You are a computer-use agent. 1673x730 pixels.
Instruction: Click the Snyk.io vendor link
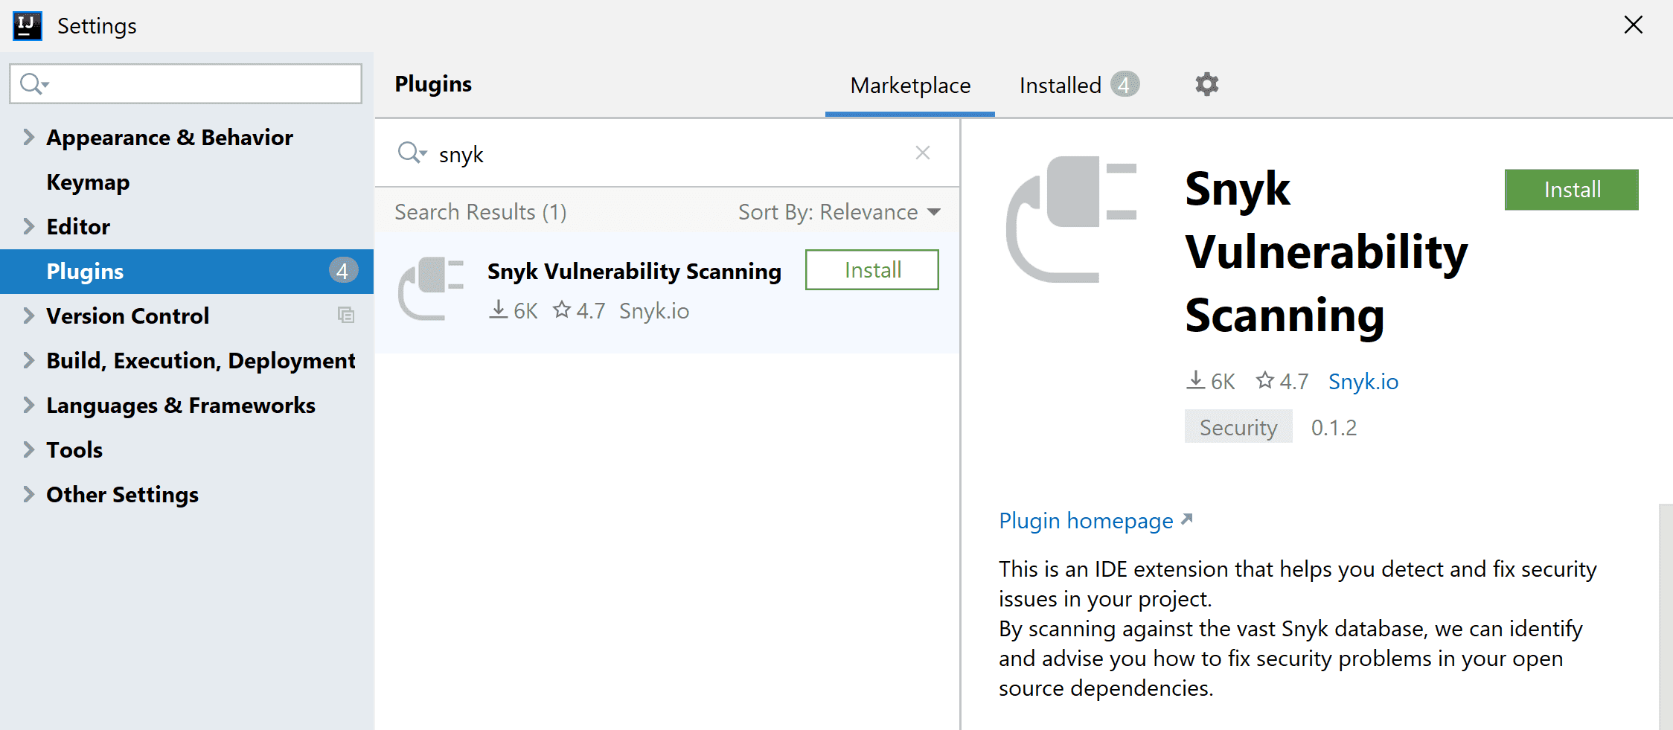pos(1363,382)
